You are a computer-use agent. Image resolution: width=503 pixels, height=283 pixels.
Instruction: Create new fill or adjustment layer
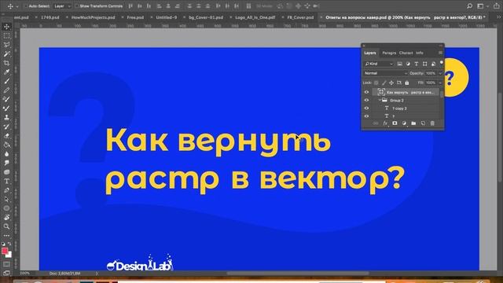click(404, 123)
